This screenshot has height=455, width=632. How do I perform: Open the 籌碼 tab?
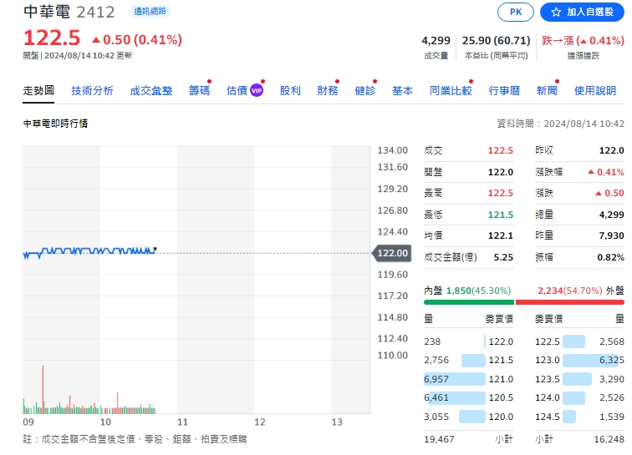tap(200, 91)
